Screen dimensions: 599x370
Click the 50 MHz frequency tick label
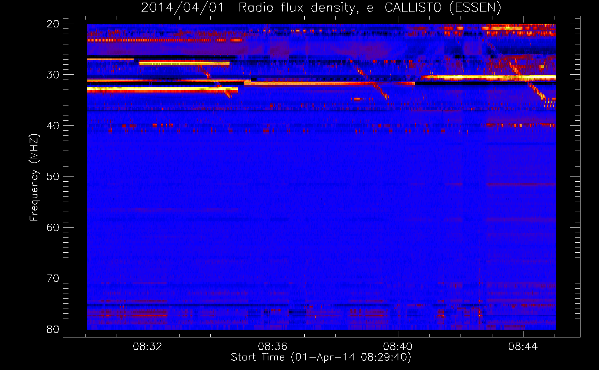coord(53,176)
